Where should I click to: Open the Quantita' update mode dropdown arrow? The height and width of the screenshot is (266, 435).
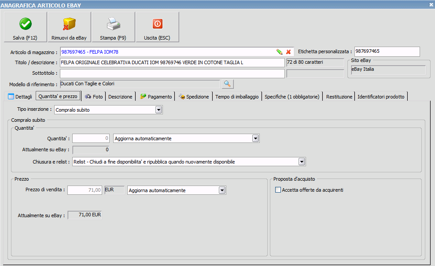(255, 138)
